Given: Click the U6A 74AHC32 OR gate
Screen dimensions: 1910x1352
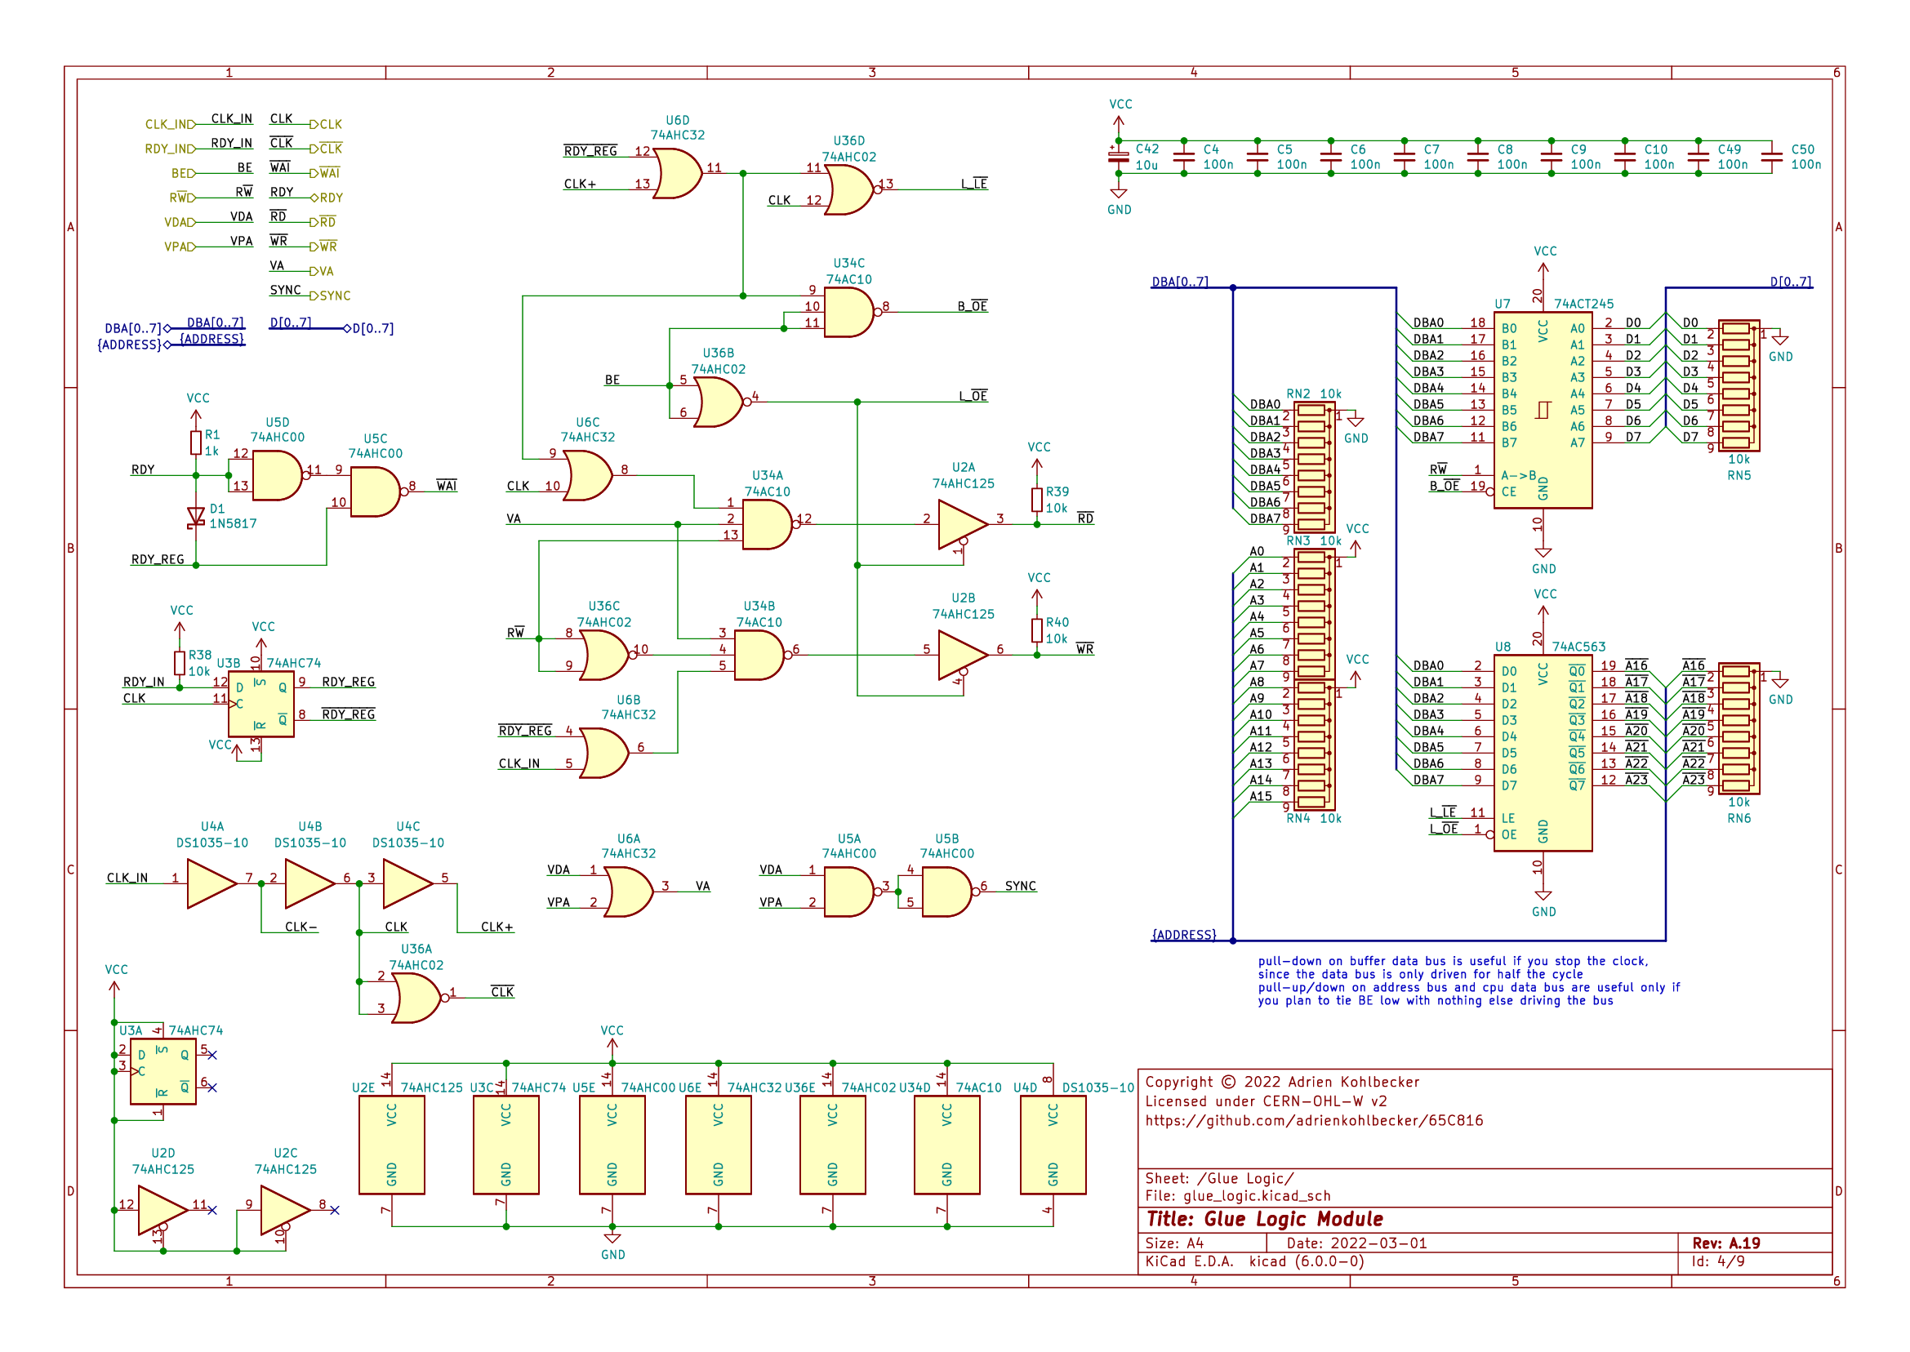Looking at the screenshot, I should [629, 892].
